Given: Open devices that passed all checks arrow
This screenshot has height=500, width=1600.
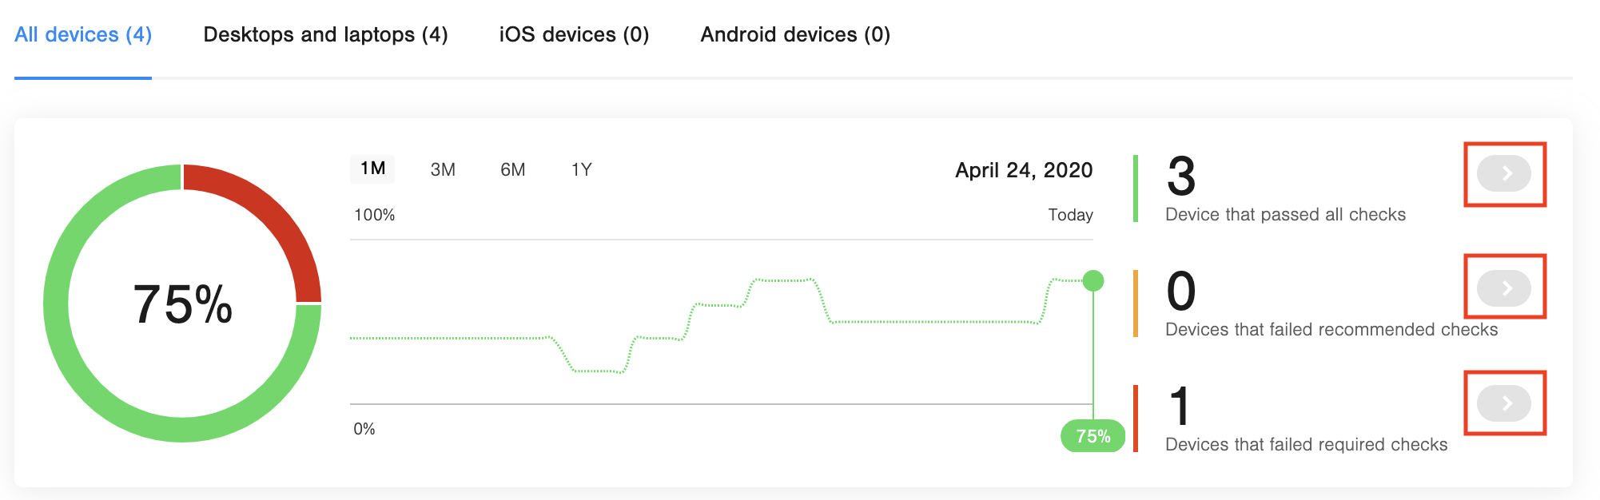Looking at the screenshot, I should coord(1504,173).
